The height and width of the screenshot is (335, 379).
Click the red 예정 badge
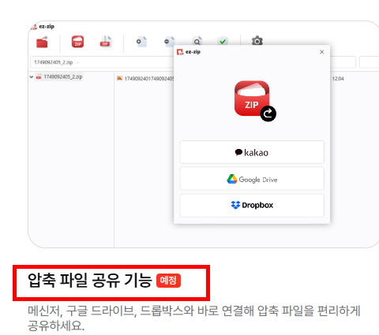point(168,281)
